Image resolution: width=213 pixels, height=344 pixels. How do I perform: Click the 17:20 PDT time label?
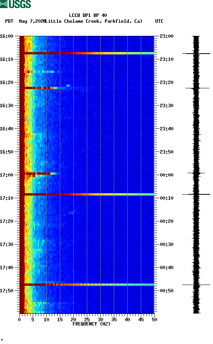click(7, 221)
